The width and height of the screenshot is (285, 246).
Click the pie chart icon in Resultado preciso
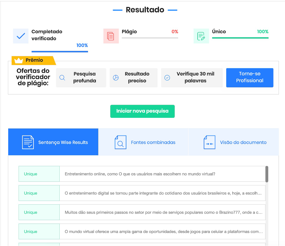(116, 78)
